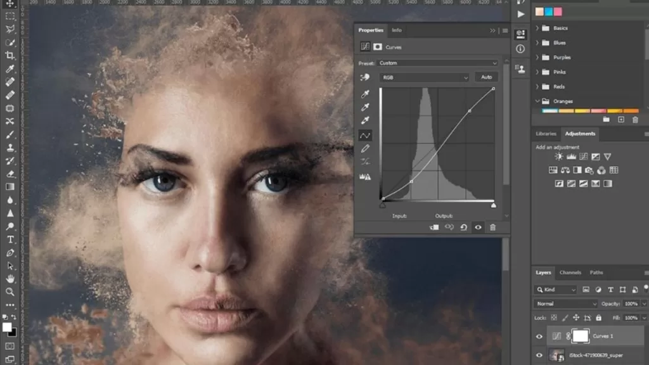
Task: Pick the gray point eyedropper in Curves
Action: (x=364, y=107)
